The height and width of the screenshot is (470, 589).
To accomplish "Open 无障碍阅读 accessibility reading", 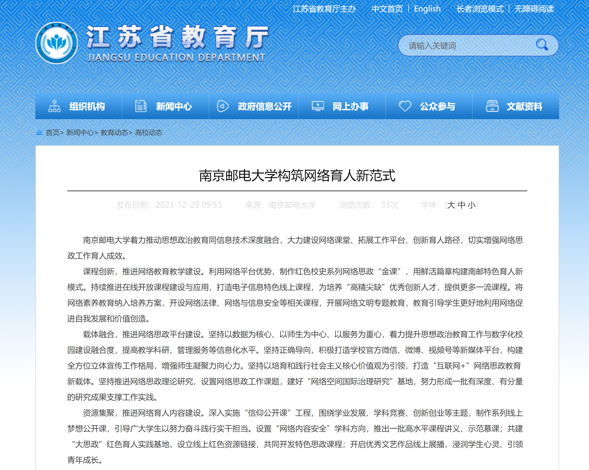I will [534, 9].
